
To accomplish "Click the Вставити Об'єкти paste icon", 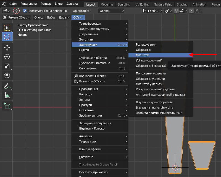I will click(76, 81).
